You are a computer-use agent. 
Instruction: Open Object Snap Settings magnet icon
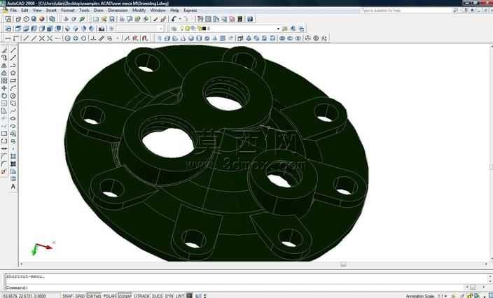click(145, 38)
